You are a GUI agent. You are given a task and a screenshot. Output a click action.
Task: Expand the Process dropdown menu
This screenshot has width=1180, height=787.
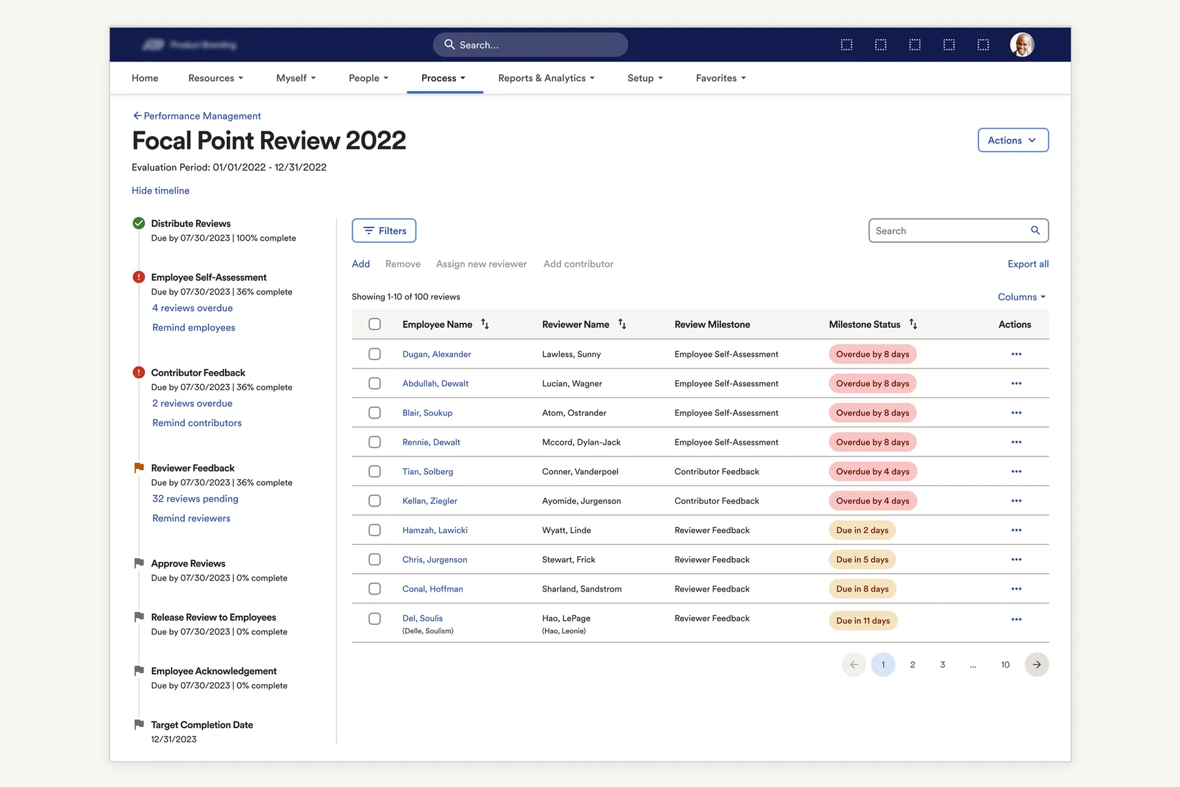pos(444,78)
